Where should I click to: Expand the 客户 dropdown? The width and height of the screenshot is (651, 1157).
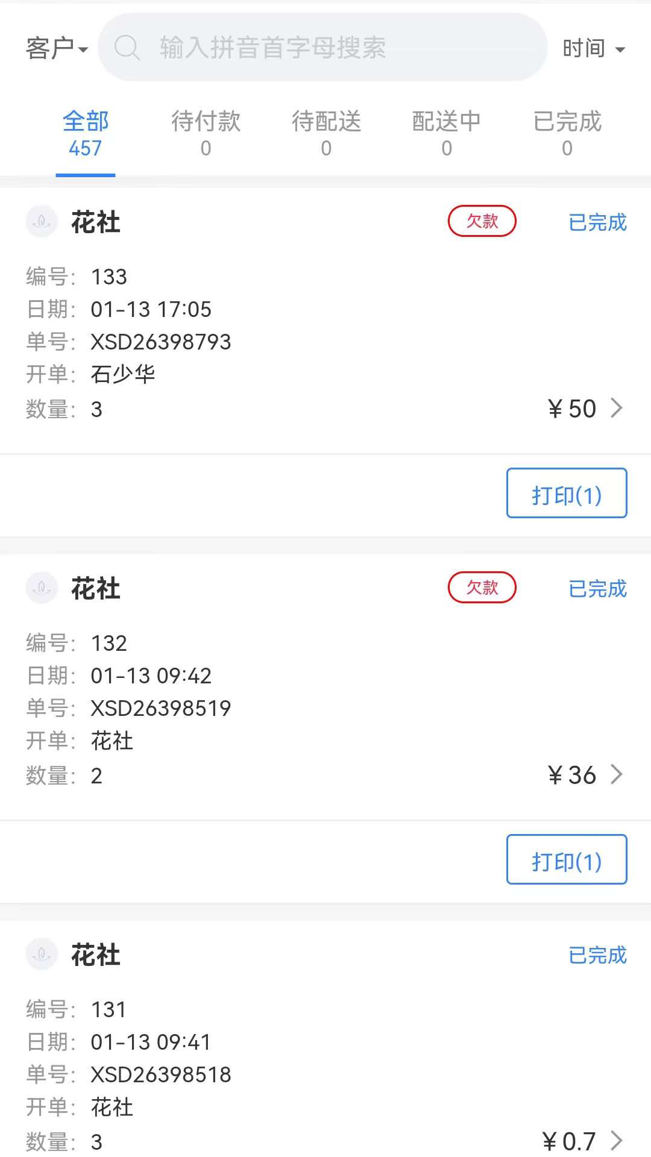coord(57,48)
